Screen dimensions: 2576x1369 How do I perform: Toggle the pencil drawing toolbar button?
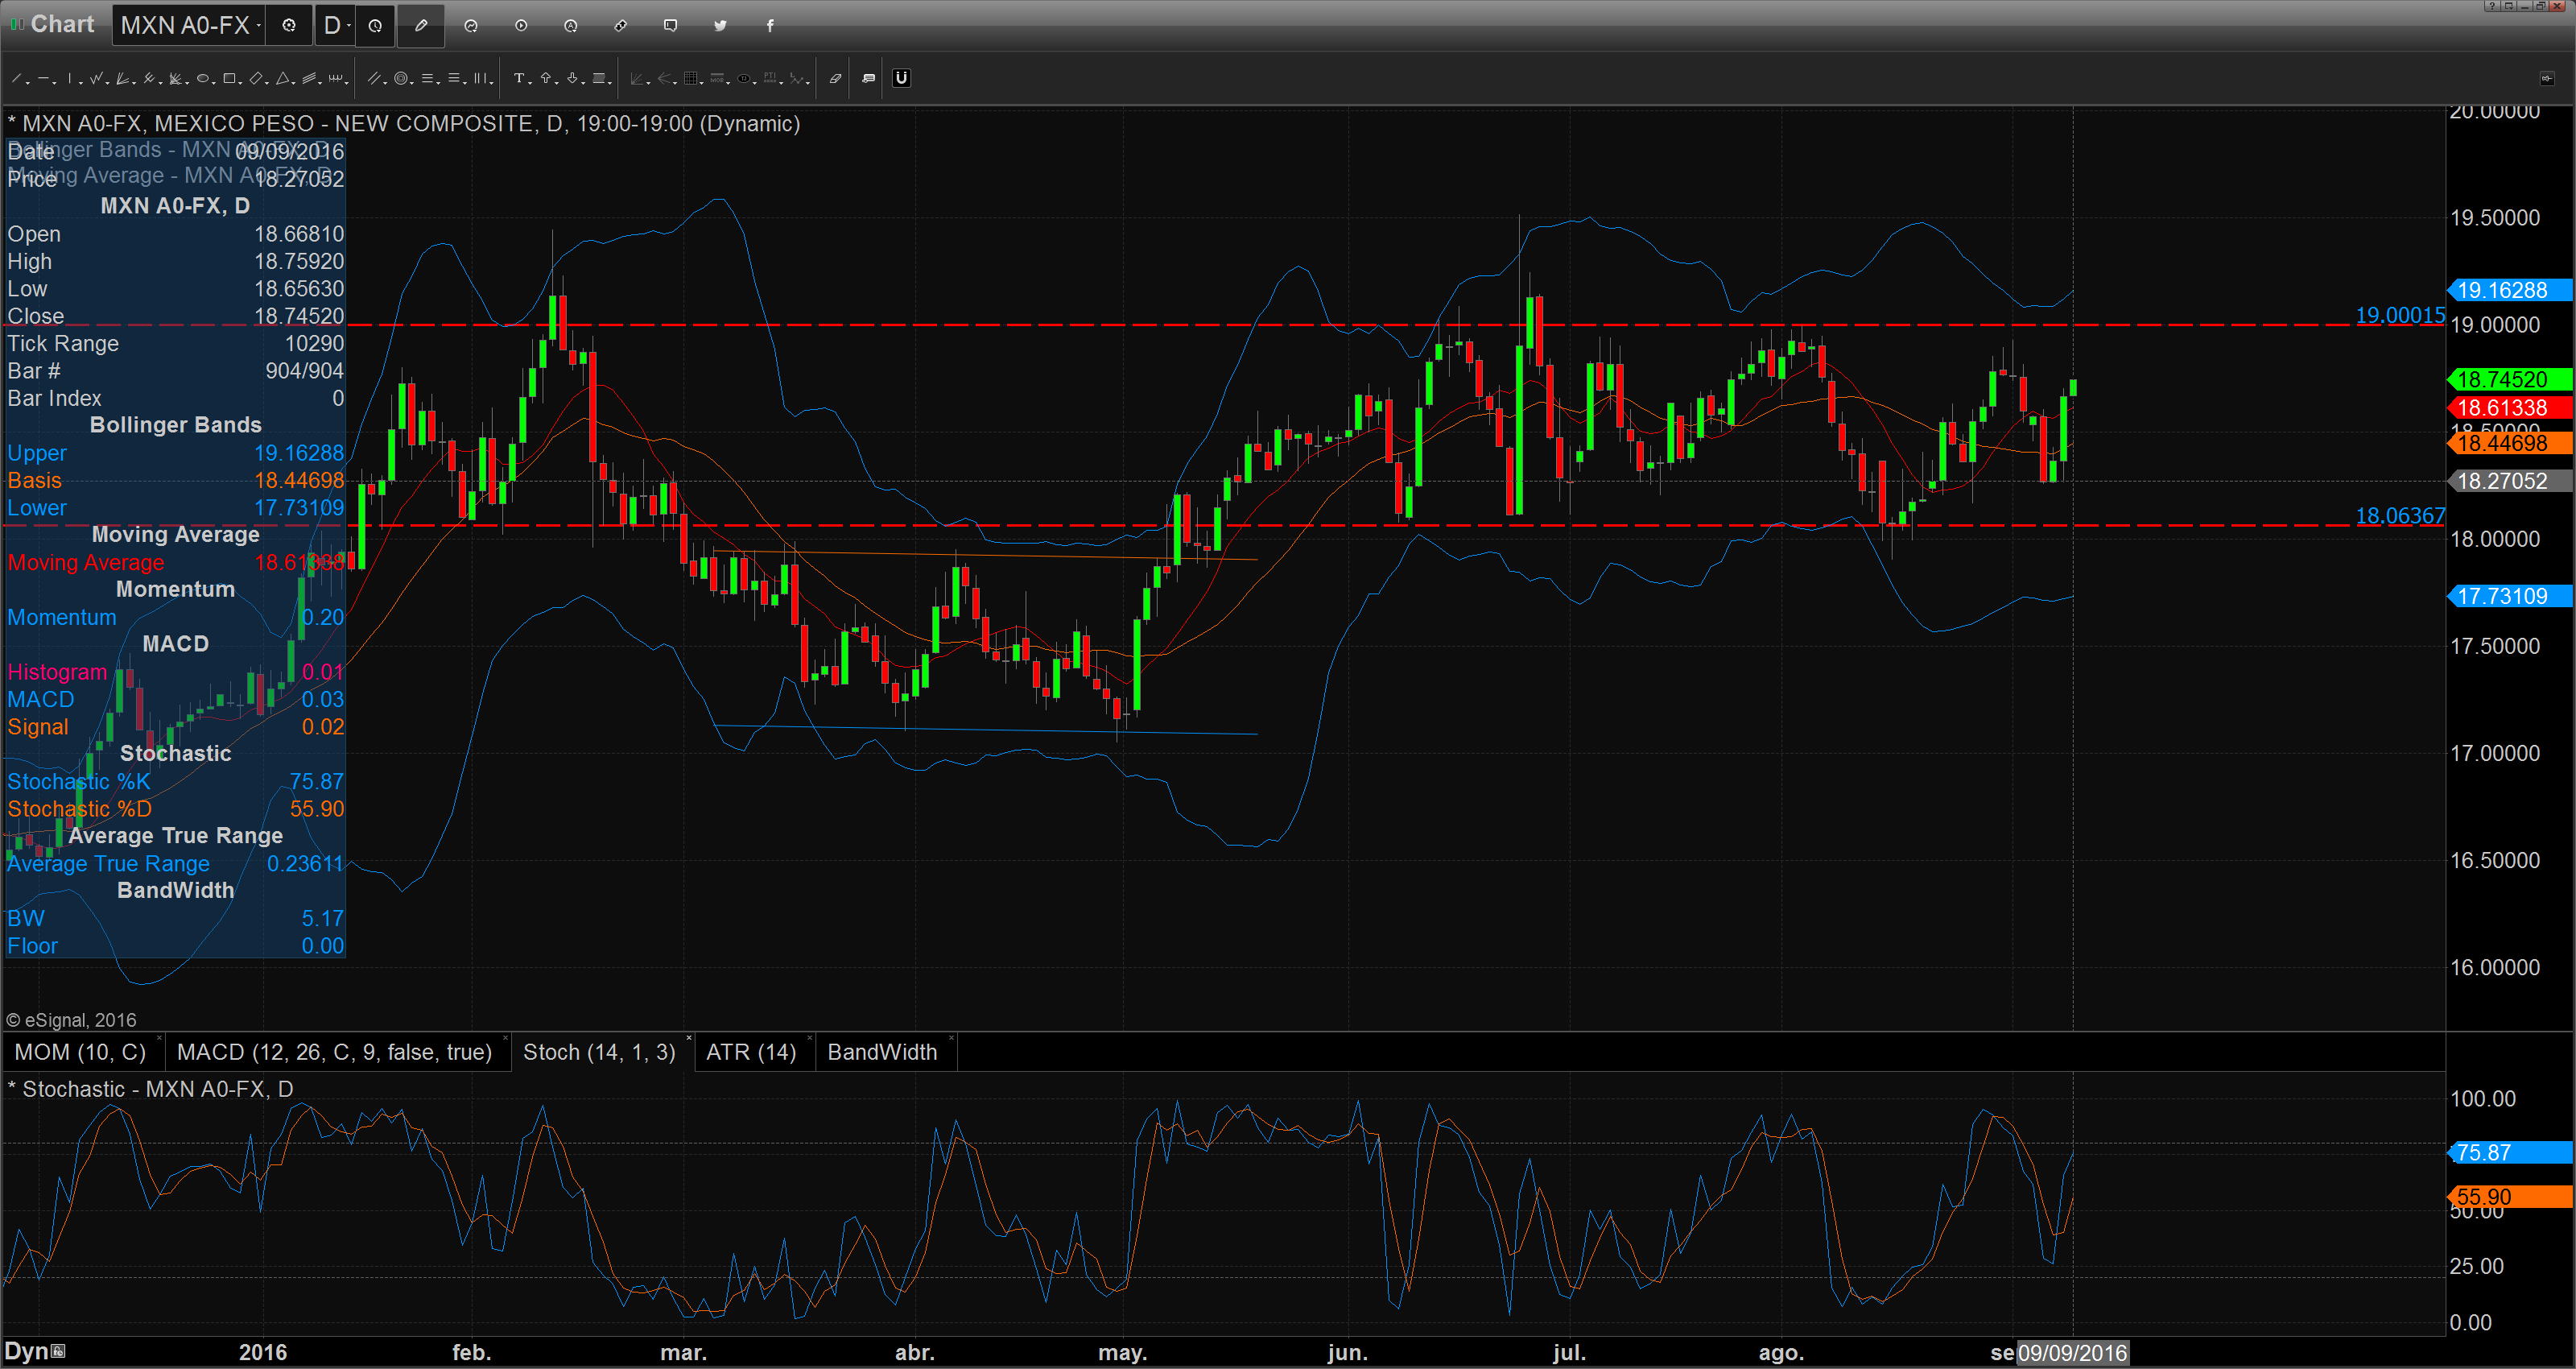[421, 25]
